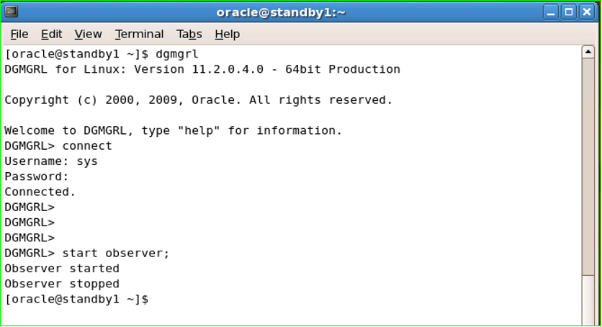Close the oracle@standby1 terminal window
602x327 pixels.
click(x=587, y=12)
